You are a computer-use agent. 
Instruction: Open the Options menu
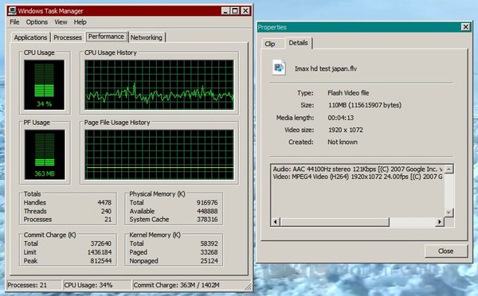point(37,22)
